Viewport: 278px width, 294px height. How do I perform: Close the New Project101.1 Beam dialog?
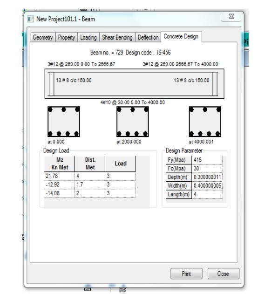tap(231, 16)
